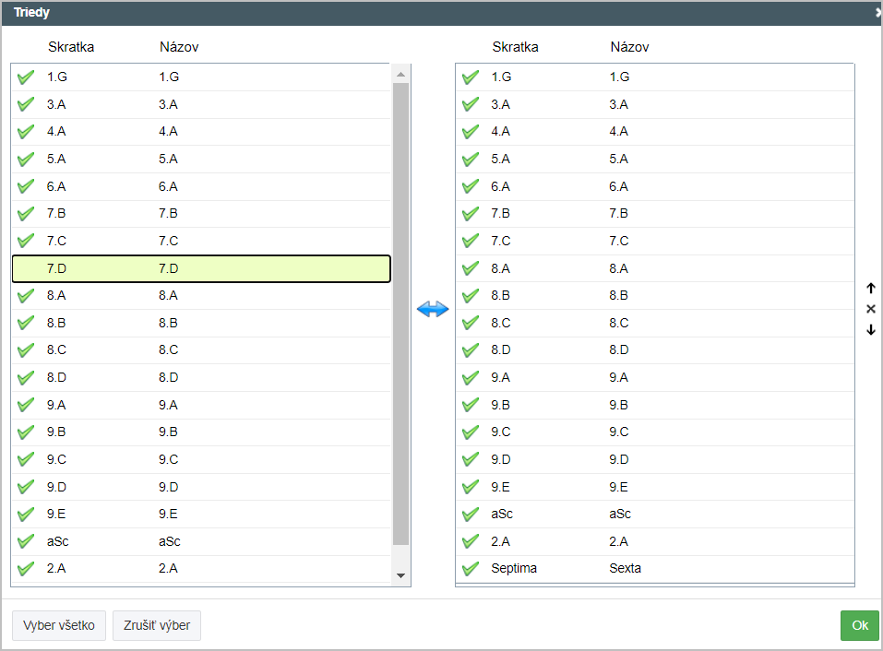Screen dimensions: 883x651
Task: Remove selected class with the X icon
Action: point(871,309)
